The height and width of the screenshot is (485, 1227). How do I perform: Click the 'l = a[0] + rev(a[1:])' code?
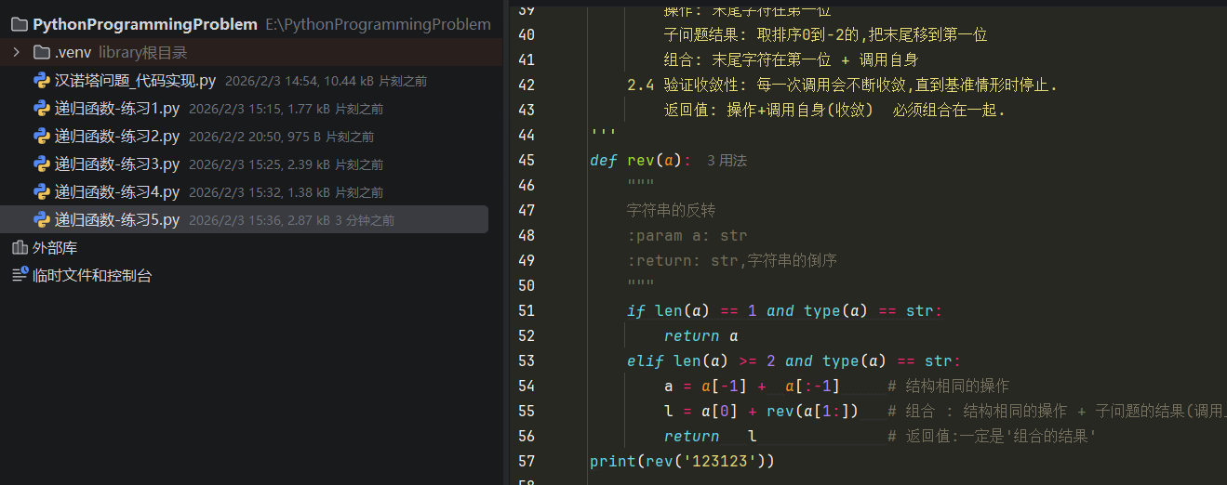click(761, 411)
